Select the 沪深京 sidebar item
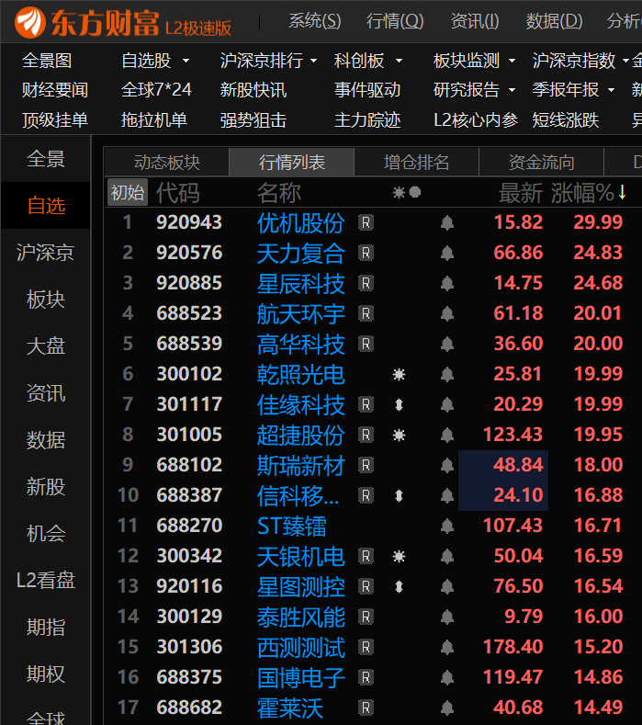 point(45,253)
